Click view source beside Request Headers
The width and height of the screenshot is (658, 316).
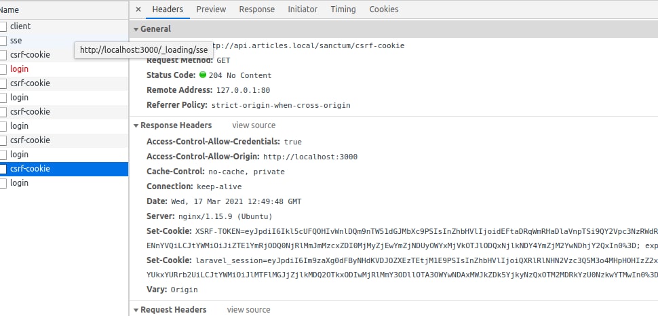(248, 310)
